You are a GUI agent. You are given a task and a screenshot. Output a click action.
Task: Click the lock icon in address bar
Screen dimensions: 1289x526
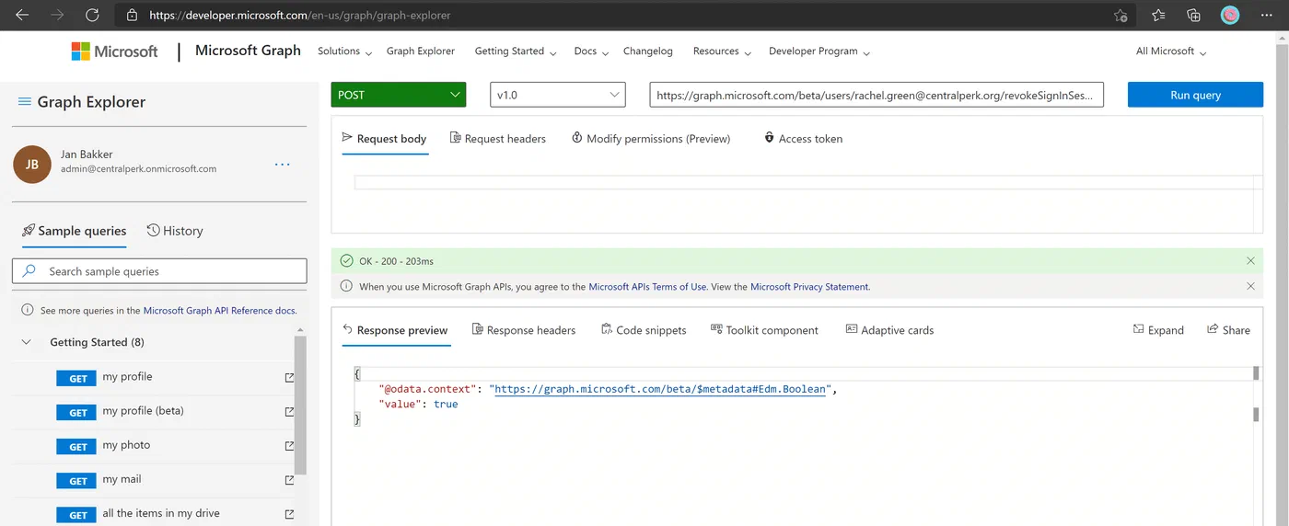pyautogui.click(x=132, y=16)
